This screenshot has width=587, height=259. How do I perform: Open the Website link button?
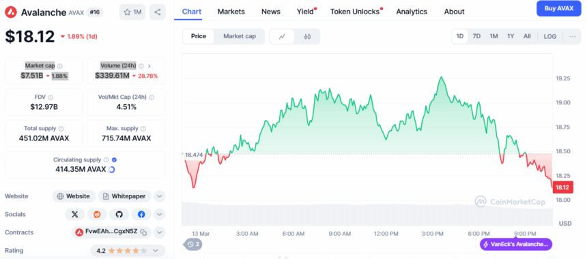74,196
